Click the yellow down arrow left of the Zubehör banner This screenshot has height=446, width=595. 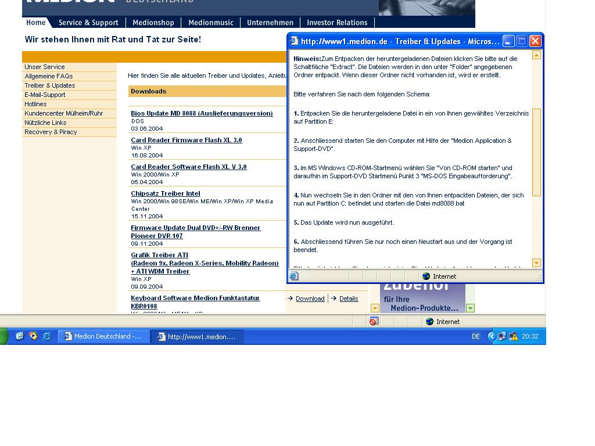(x=375, y=308)
